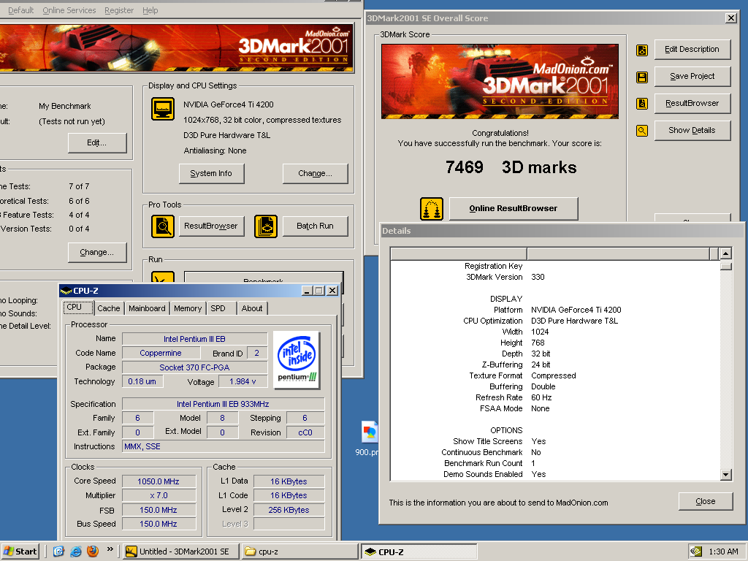
Task: Click the Save Project floppy icon
Action: pyautogui.click(x=642, y=77)
